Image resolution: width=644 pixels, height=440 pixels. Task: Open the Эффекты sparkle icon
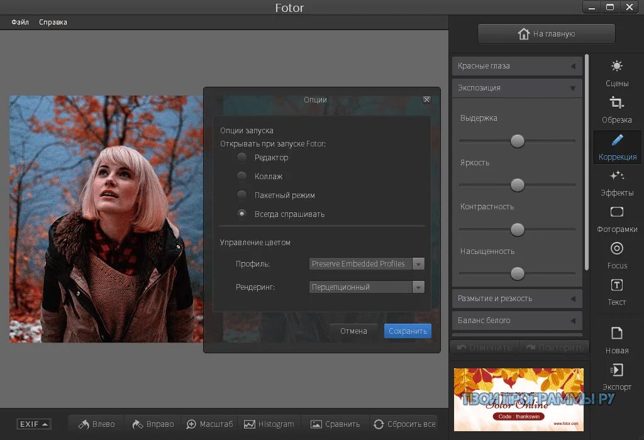tap(616, 175)
